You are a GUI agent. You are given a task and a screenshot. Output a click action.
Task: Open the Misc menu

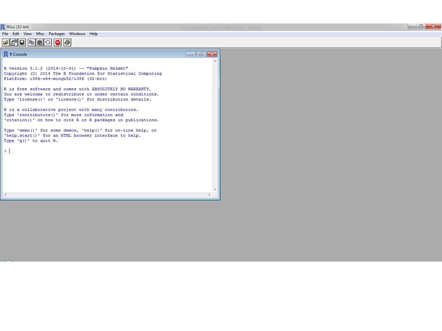coord(40,34)
